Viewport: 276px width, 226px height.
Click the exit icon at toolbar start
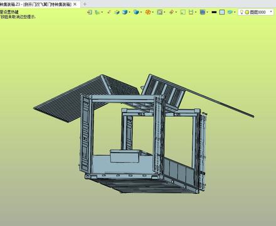[90, 12]
